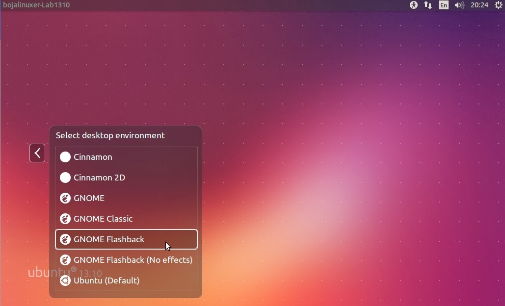Open the En keyboard layout indicator

444,5
